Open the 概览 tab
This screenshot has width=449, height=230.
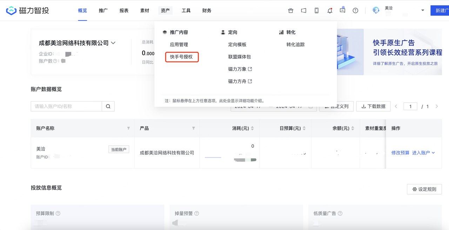tap(82, 11)
